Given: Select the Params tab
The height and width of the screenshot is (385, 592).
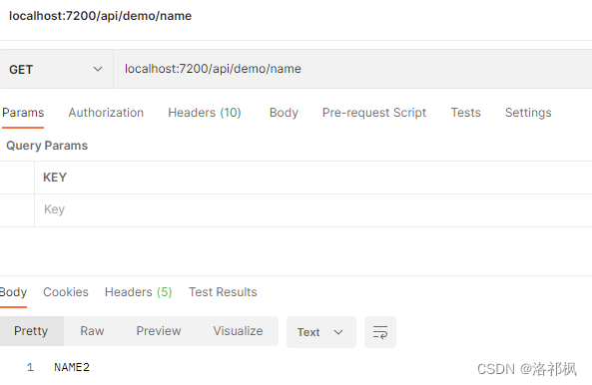Looking at the screenshot, I should point(23,113).
